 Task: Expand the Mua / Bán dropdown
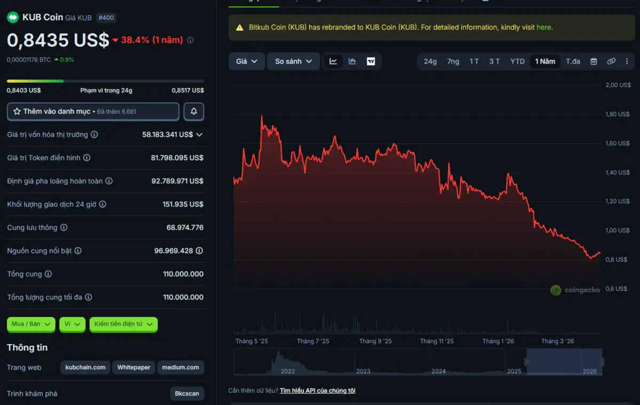31,324
